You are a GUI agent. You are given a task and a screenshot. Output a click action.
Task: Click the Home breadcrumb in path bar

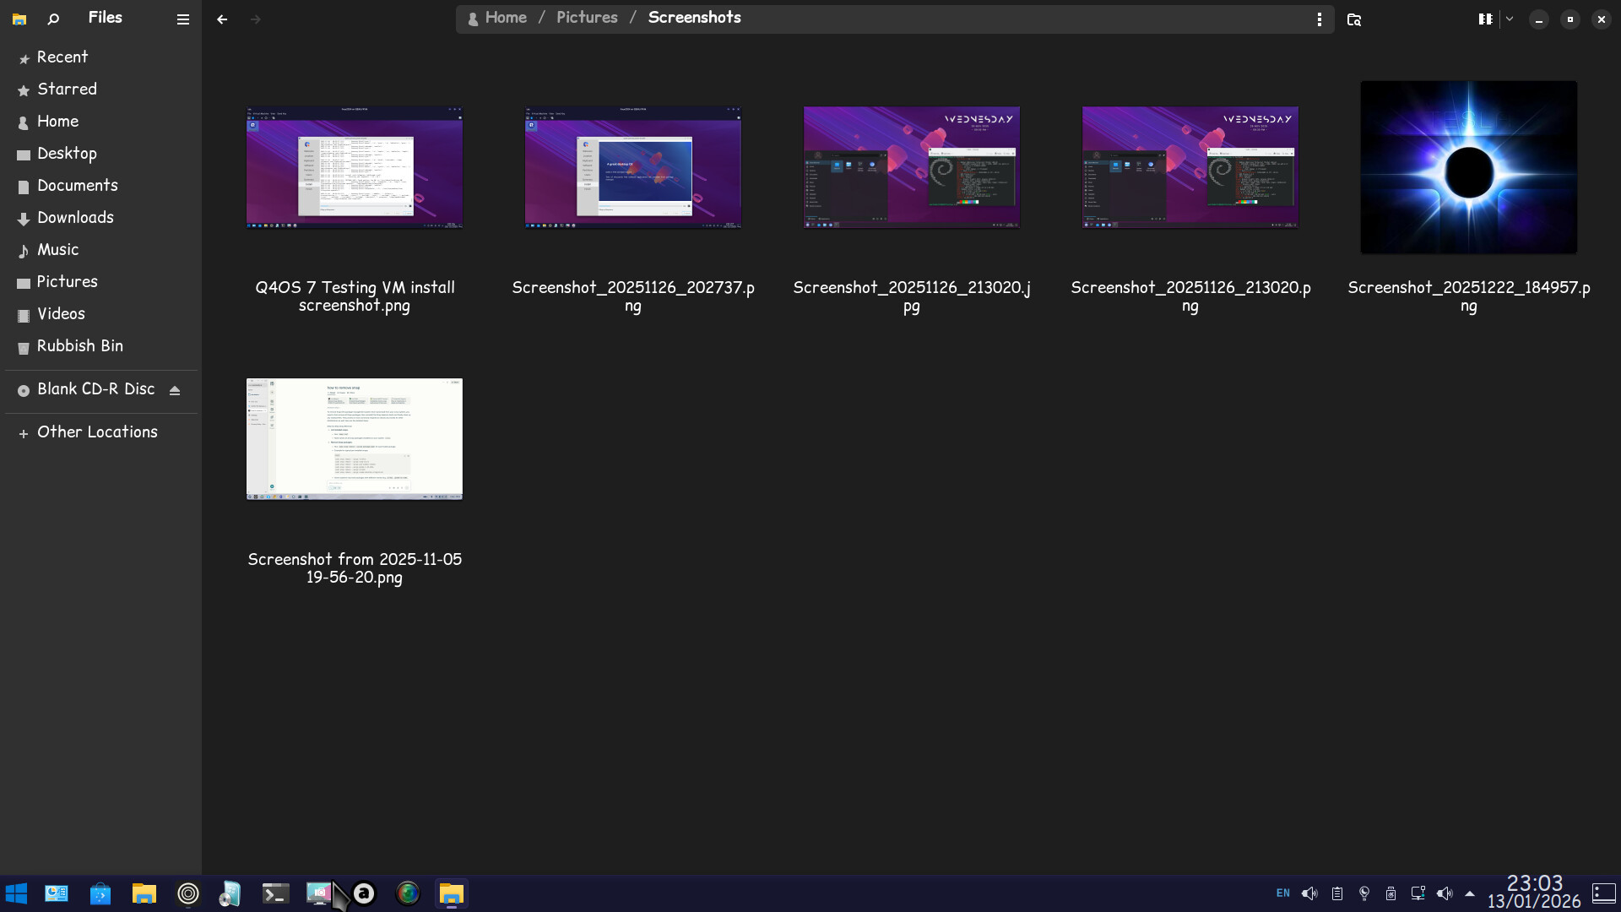tap(506, 18)
